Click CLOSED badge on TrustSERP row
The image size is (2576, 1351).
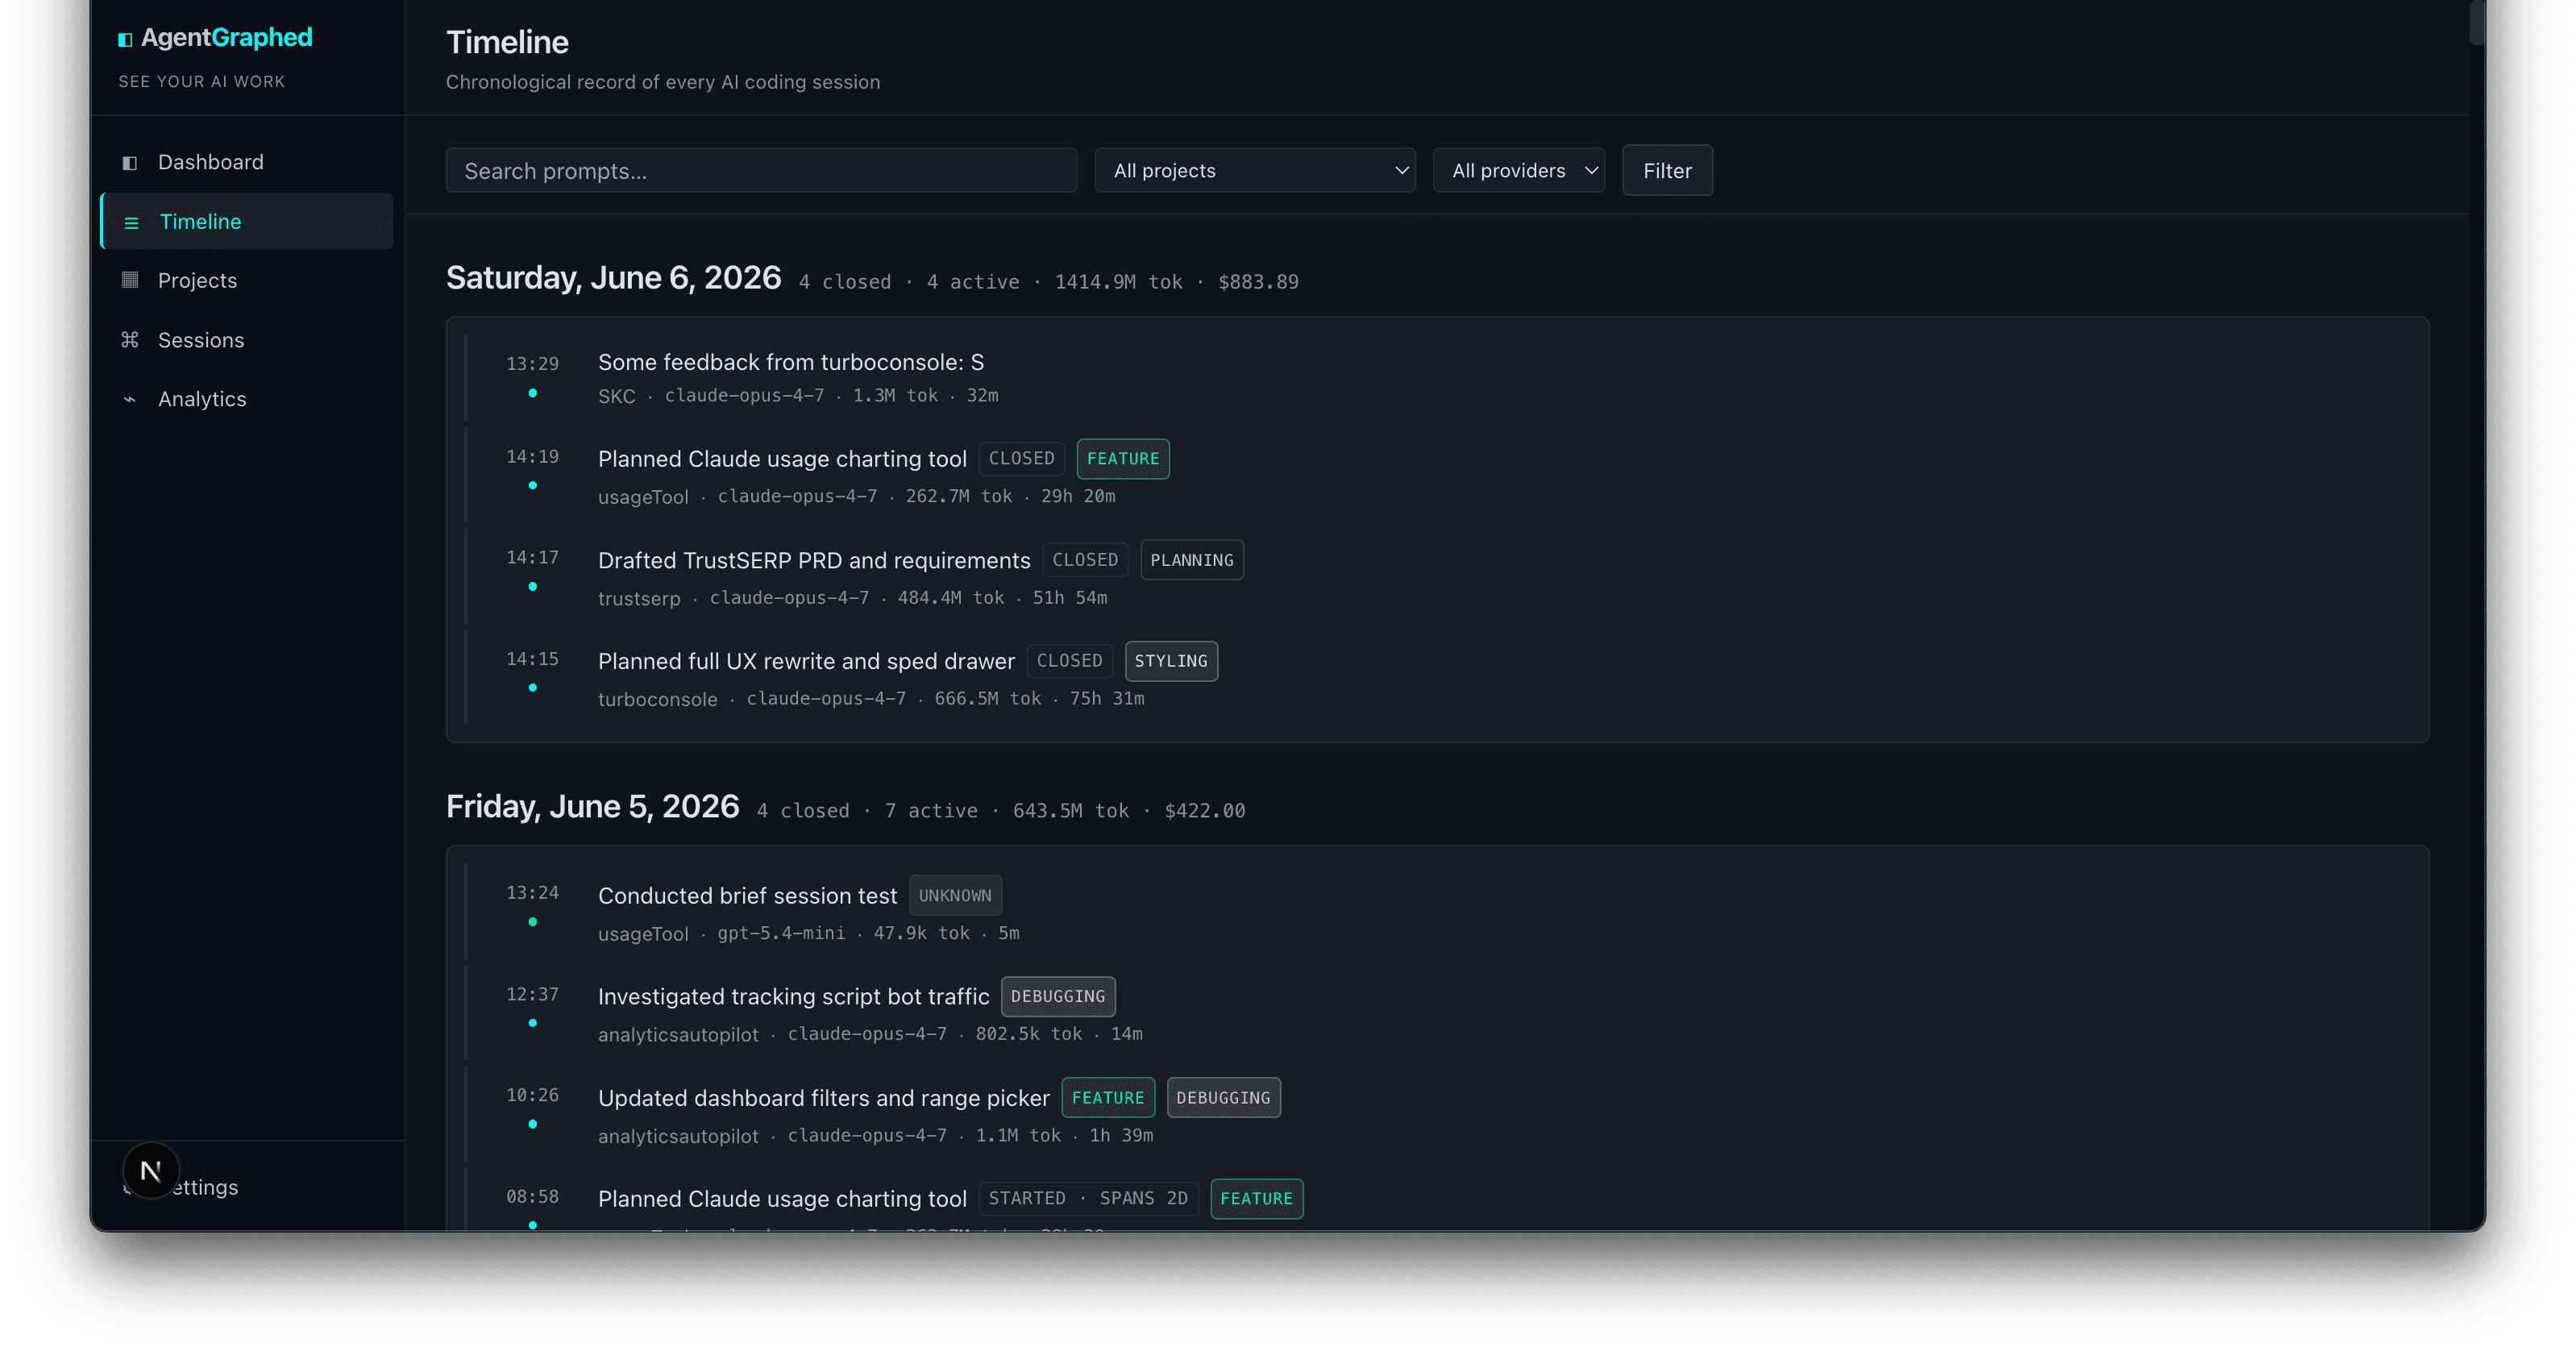tap(1085, 560)
